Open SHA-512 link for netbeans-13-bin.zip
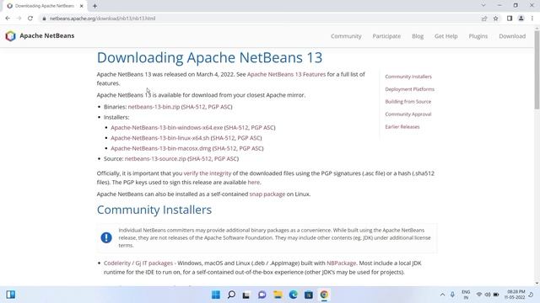540x303 pixels. point(194,107)
